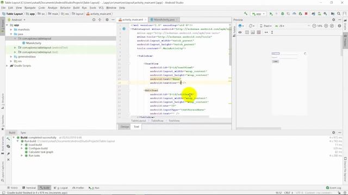The height and width of the screenshot is (195, 348).
Task: Click the X icon in Build sidebar
Action: (8, 159)
